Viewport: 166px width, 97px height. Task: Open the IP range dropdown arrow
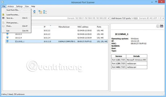point(108,18)
